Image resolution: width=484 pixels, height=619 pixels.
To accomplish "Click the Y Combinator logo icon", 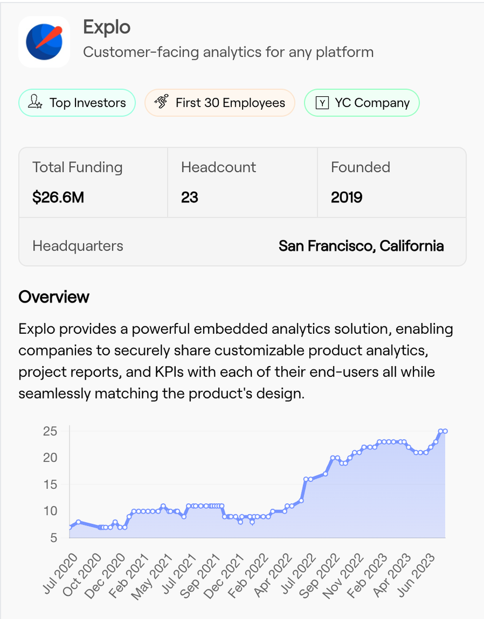I will click(x=322, y=103).
